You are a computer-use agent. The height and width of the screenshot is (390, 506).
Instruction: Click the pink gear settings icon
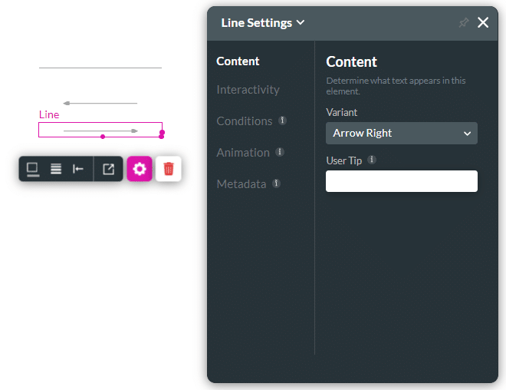point(139,169)
